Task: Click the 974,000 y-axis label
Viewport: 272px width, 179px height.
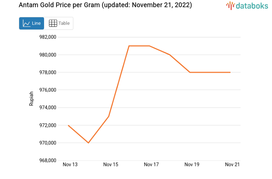Action: [x=47, y=108]
